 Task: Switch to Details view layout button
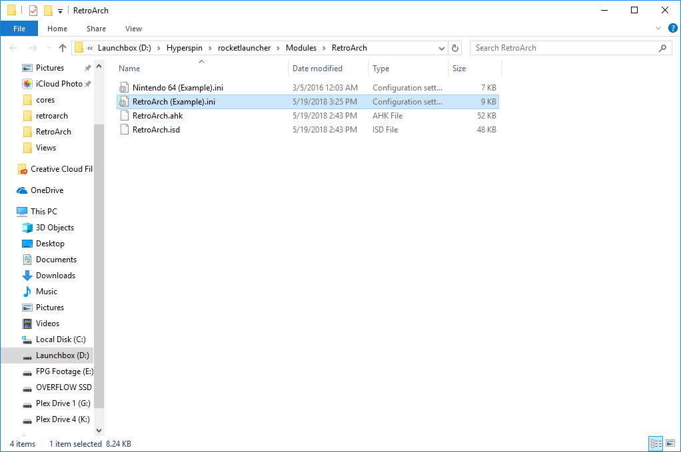click(x=656, y=444)
